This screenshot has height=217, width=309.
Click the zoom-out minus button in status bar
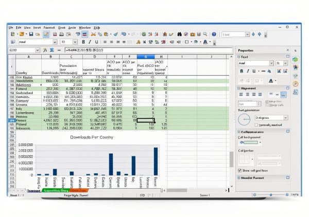254,195
